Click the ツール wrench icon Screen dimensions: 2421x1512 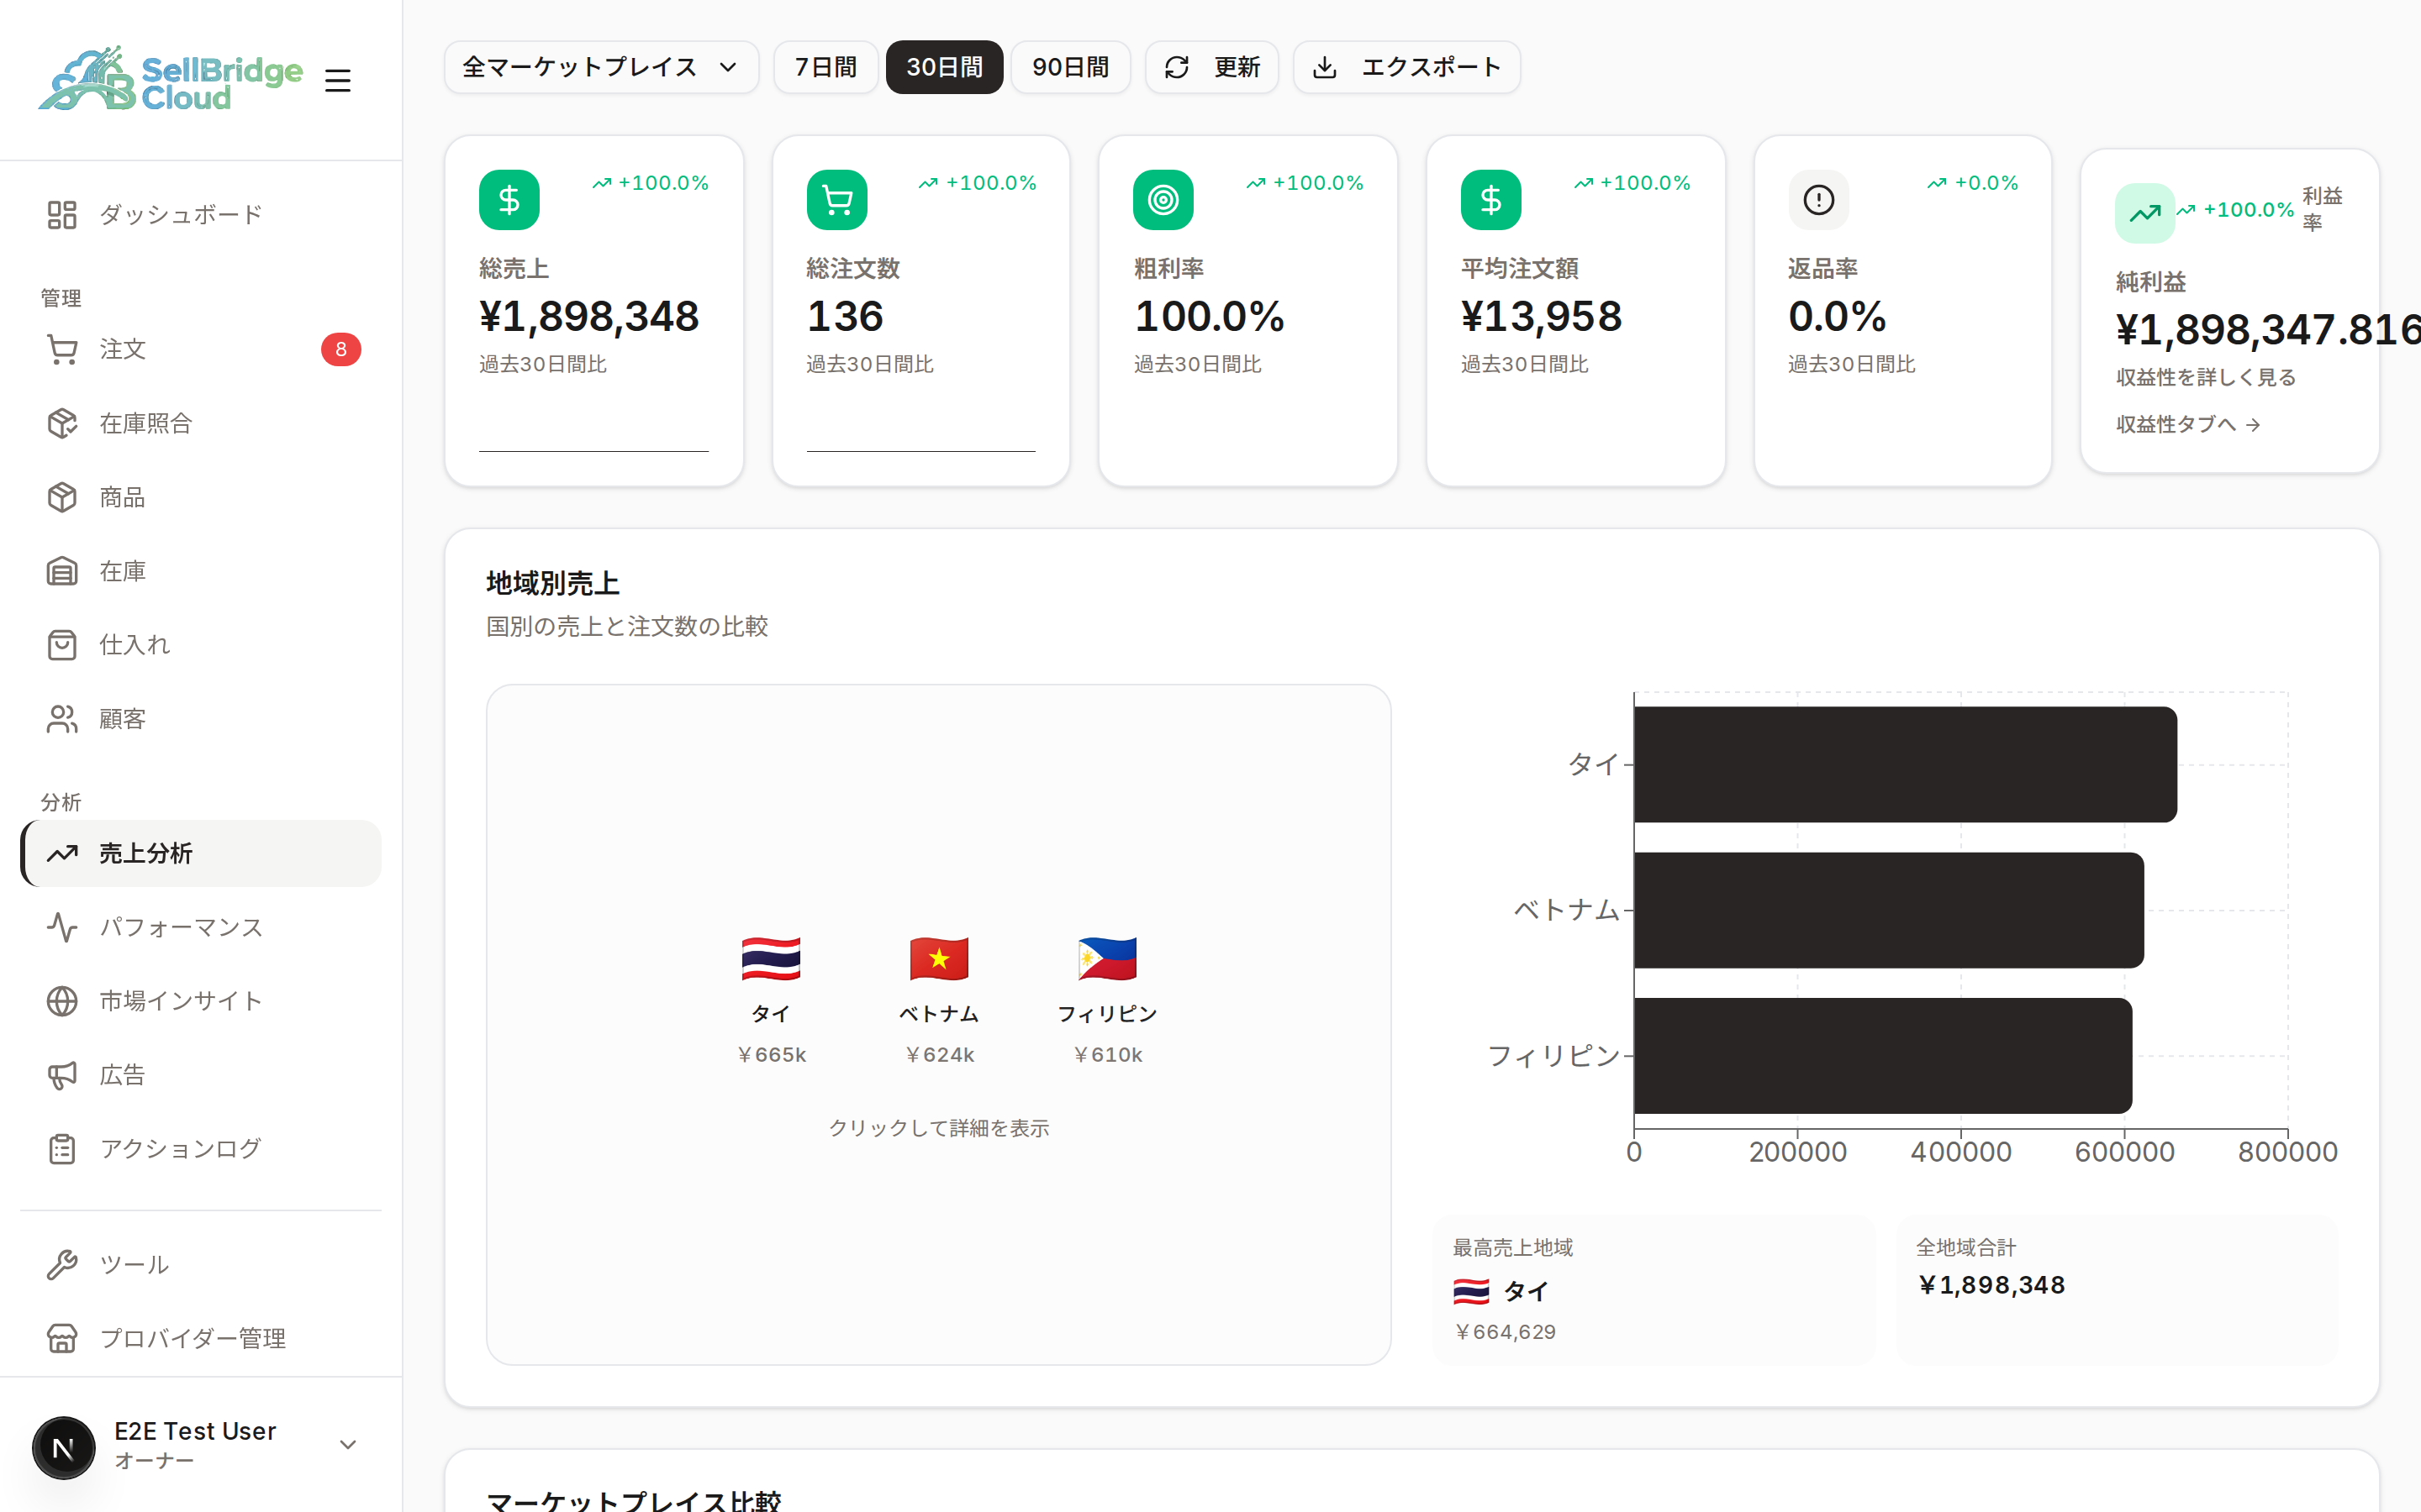click(62, 1264)
